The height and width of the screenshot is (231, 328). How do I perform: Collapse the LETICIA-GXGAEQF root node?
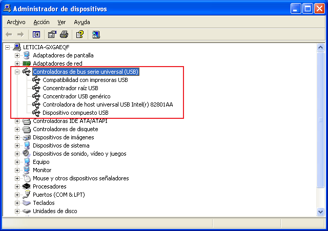pyautogui.click(x=7, y=47)
